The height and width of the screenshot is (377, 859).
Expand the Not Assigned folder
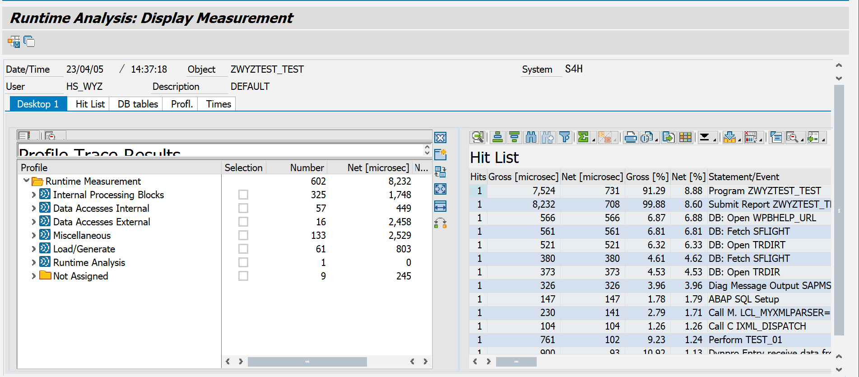pyautogui.click(x=33, y=276)
